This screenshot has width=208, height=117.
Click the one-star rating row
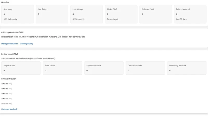pos(7,103)
